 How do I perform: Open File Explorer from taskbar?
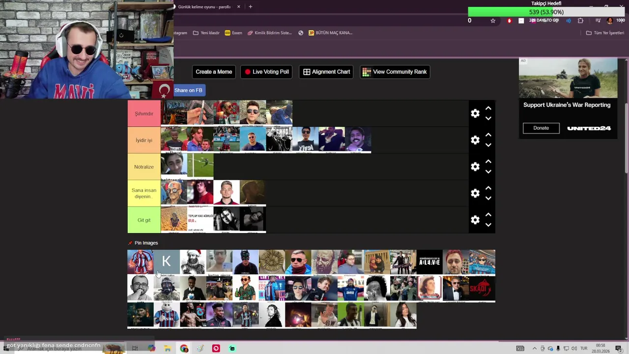click(168, 349)
